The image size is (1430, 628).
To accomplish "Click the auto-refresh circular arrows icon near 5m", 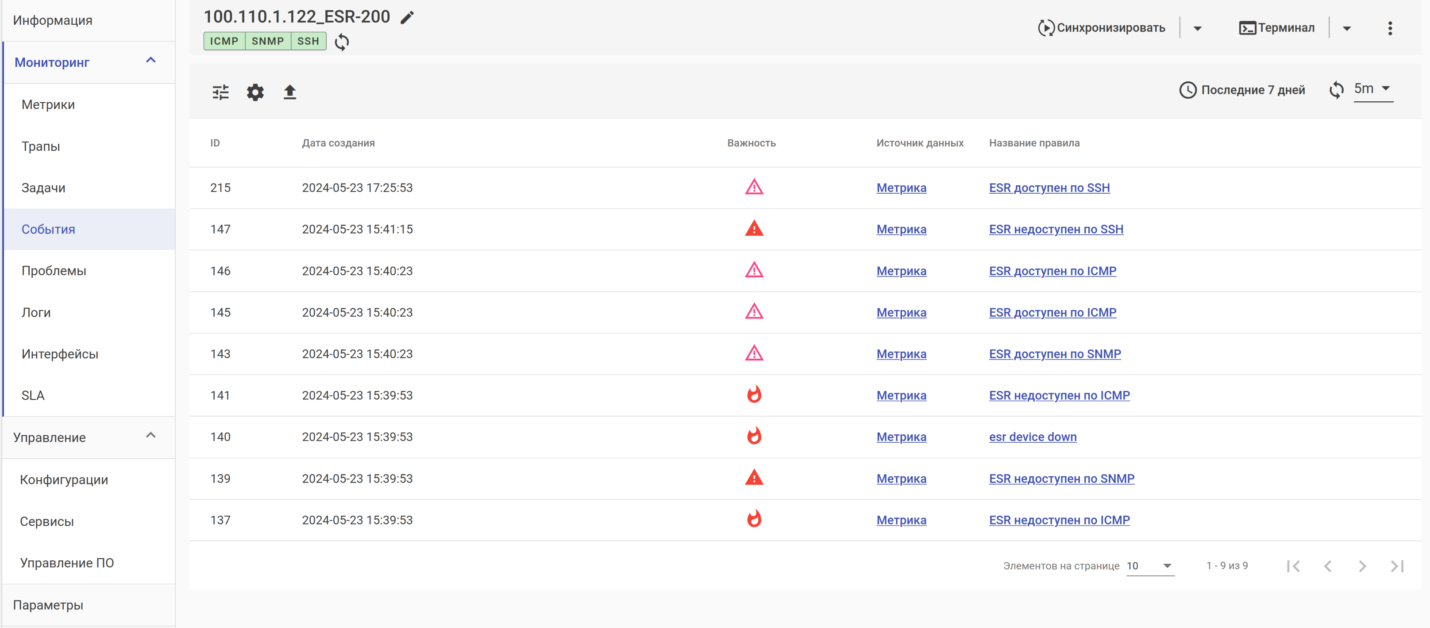I will coord(1336,89).
